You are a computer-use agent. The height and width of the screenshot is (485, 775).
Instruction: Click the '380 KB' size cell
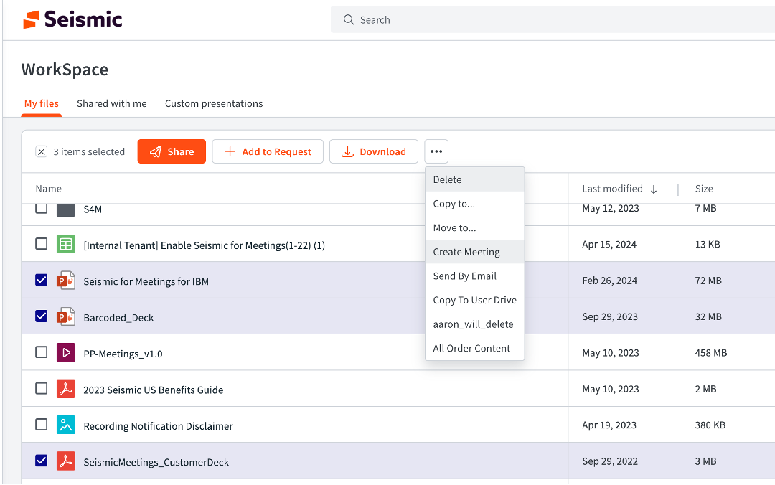[710, 425]
